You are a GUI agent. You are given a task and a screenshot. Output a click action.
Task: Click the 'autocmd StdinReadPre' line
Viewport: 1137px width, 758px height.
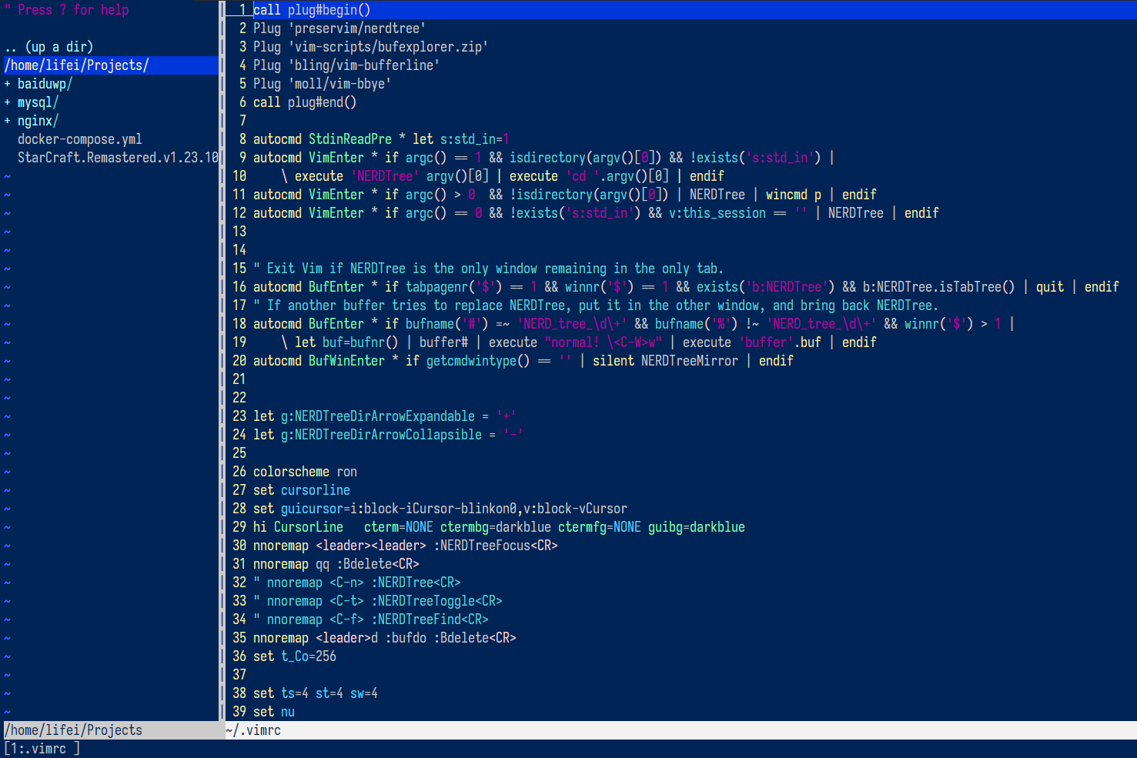(x=381, y=139)
